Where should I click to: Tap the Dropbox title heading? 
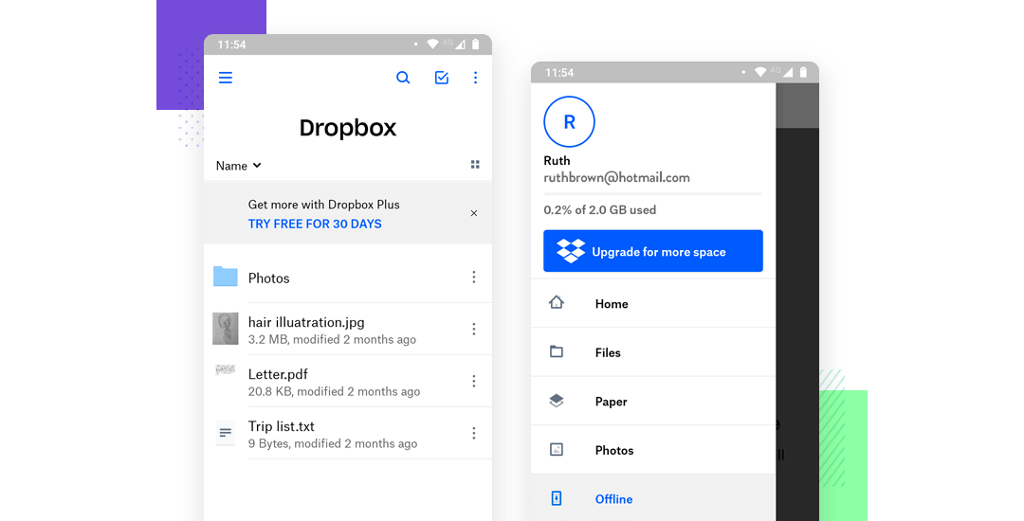click(348, 128)
